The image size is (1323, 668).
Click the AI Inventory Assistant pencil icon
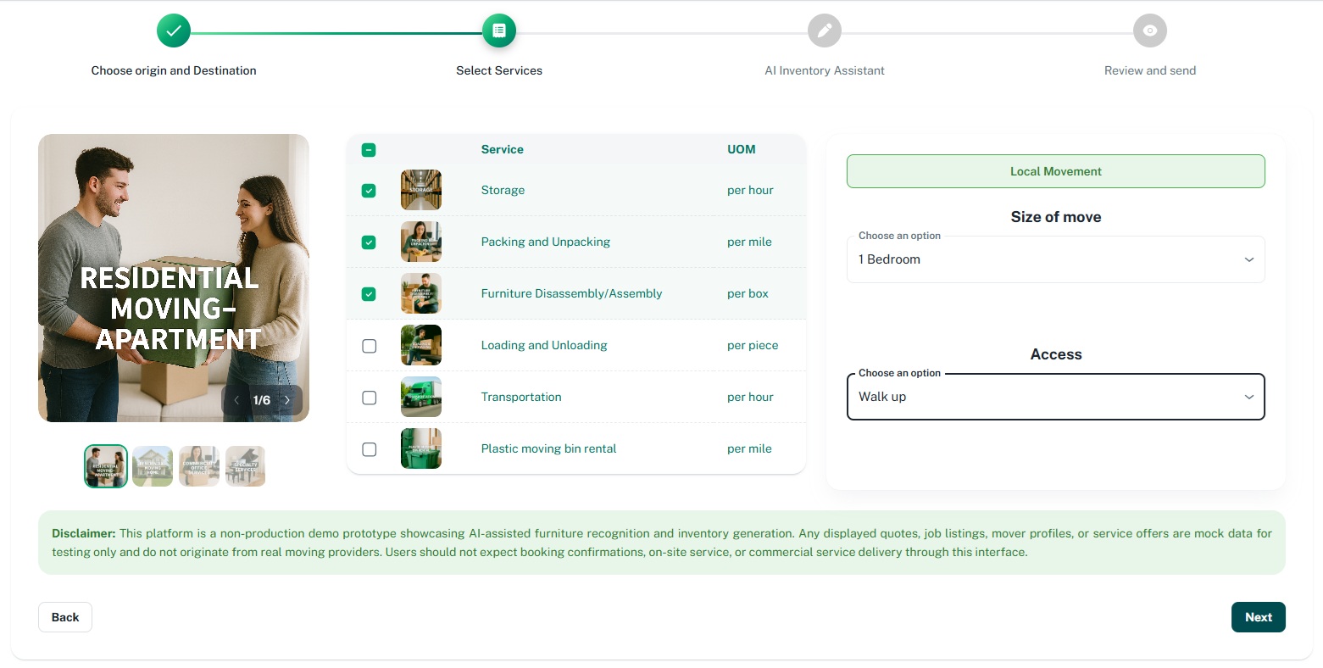pos(824,31)
